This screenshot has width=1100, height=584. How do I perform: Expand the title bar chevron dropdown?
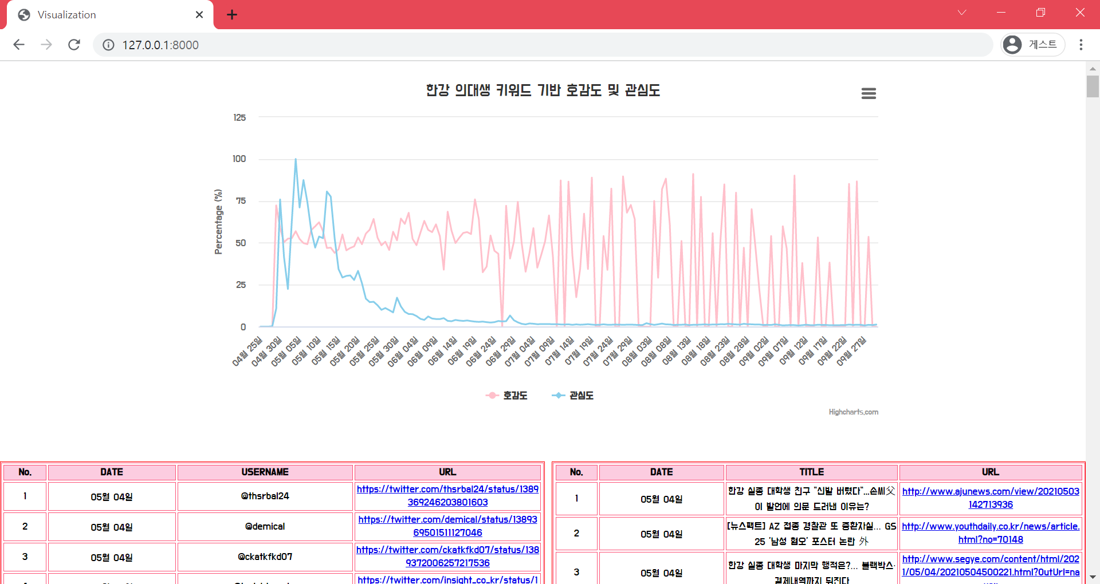click(x=962, y=12)
